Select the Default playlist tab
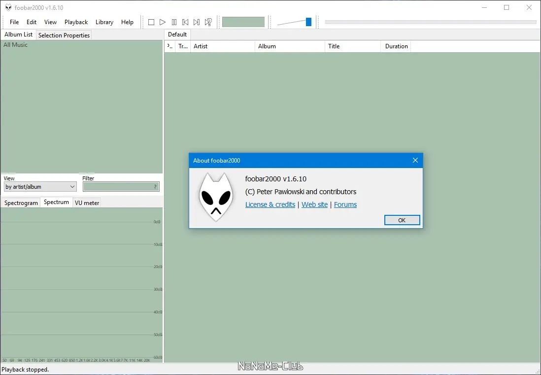 pos(177,34)
